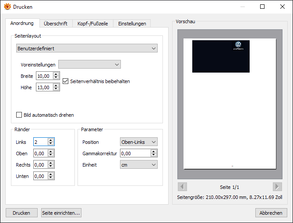This screenshot has height=223, width=293.
Task: Click the Drucken button
Action: pos(21,213)
